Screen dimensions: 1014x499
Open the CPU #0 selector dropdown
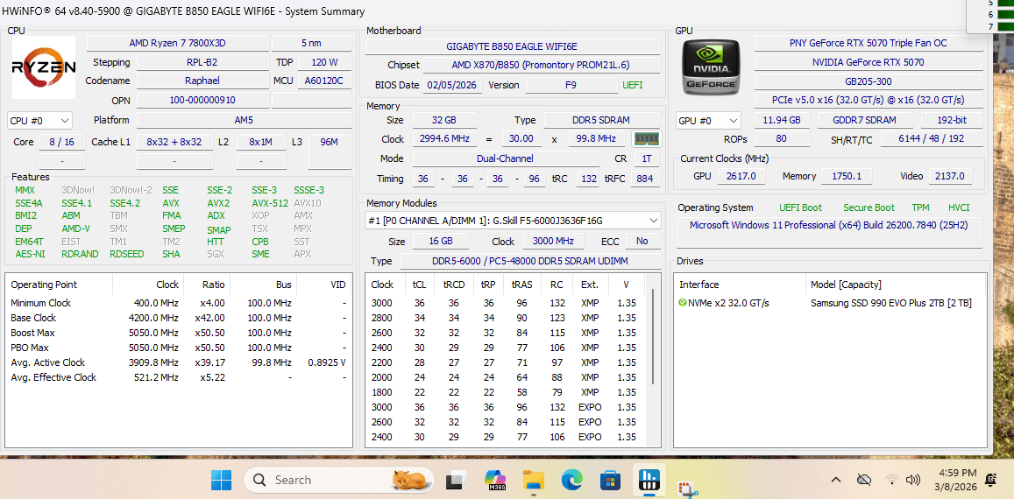(40, 120)
